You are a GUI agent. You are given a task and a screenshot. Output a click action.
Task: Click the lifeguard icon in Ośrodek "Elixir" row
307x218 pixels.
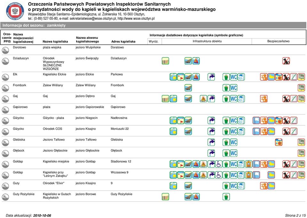[x=264, y=186]
